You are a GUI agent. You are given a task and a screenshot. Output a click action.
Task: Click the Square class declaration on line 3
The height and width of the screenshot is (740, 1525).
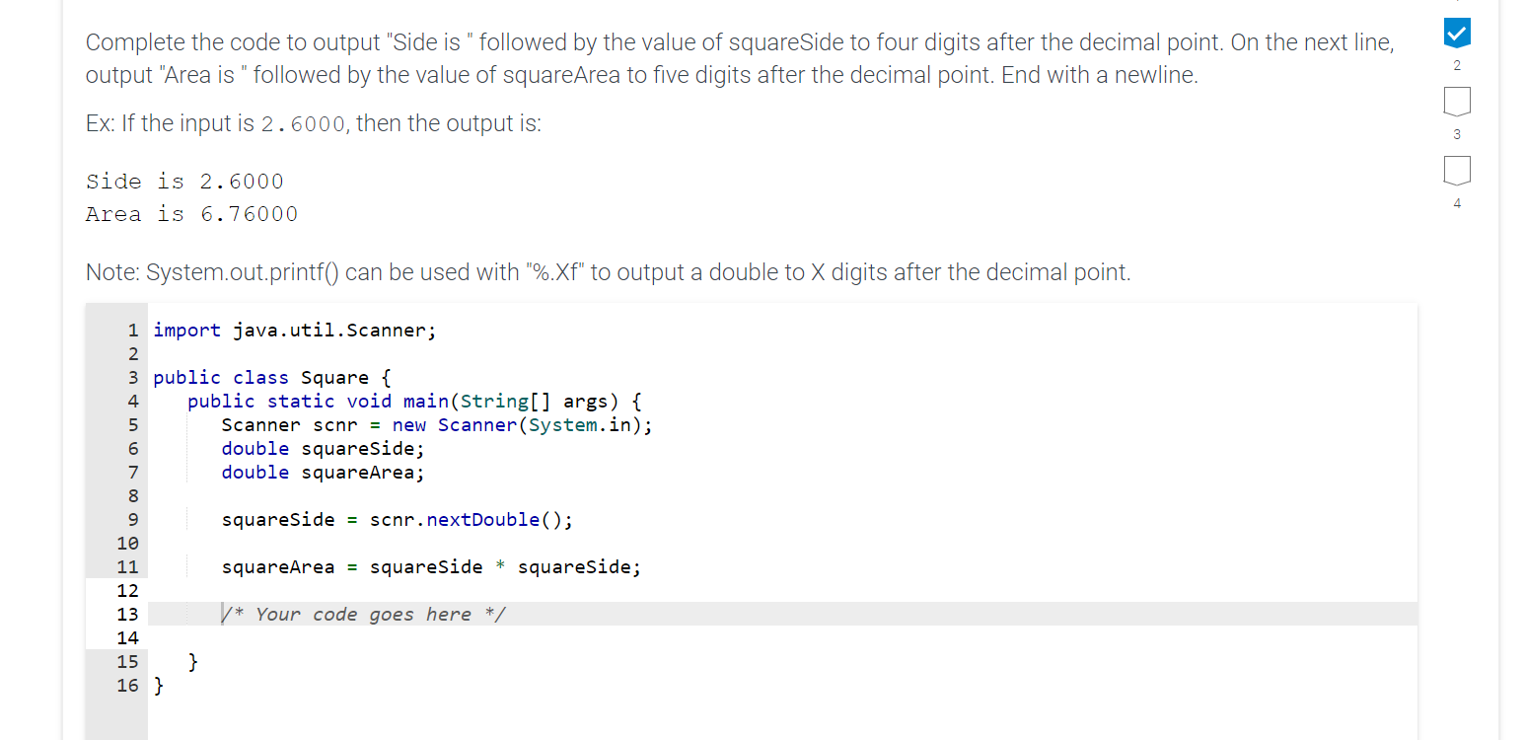[271, 377]
